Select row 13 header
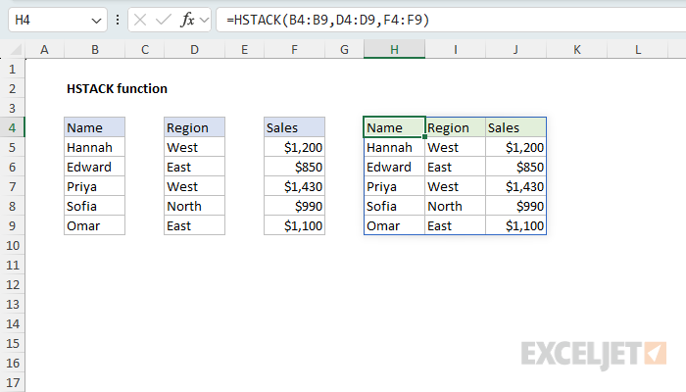686x392 pixels. [12, 304]
